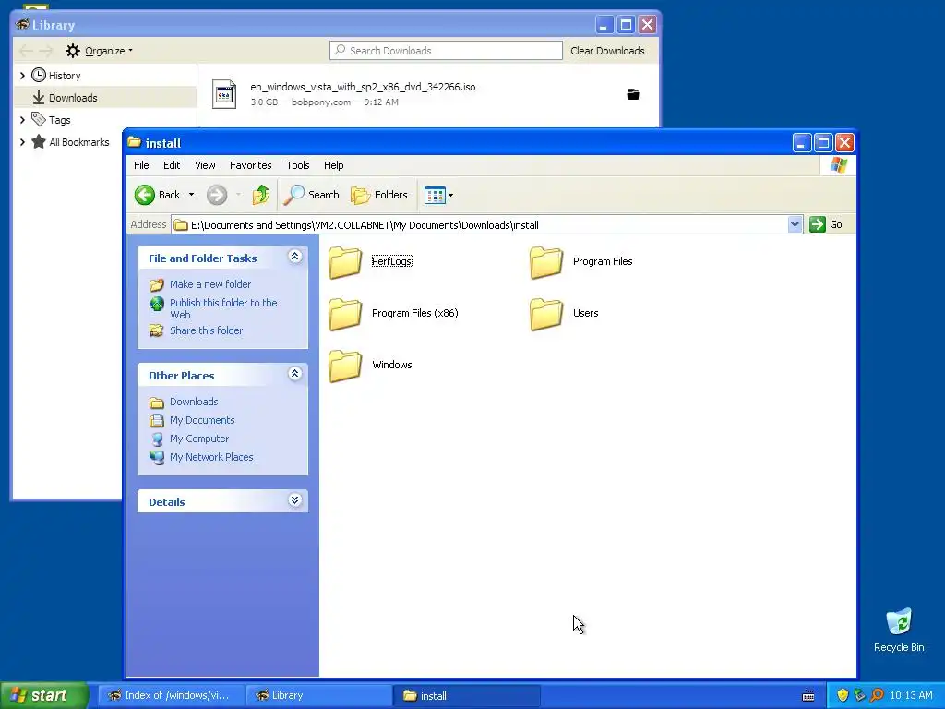Expand Tags tree item in Library
The width and height of the screenshot is (945, 709).
(22, 120)
